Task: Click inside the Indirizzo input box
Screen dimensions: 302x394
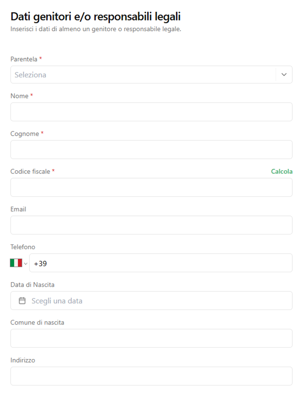Action: (x=151, y=376)
